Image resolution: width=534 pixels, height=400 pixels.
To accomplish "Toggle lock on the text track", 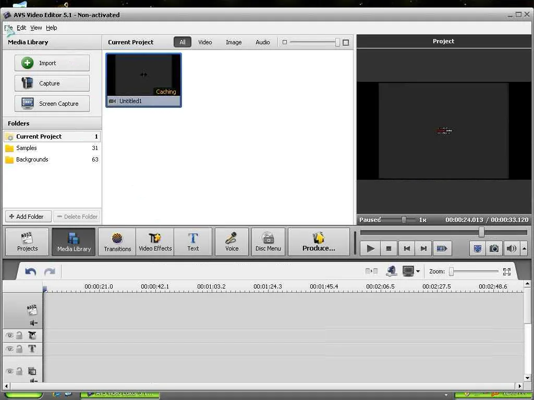I will pyautogui.click(x=19, y=348).
